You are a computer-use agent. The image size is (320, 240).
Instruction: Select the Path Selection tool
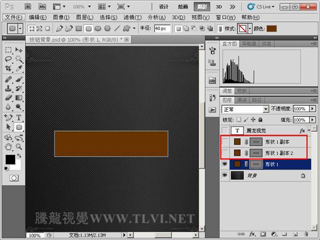click(8, 127)
